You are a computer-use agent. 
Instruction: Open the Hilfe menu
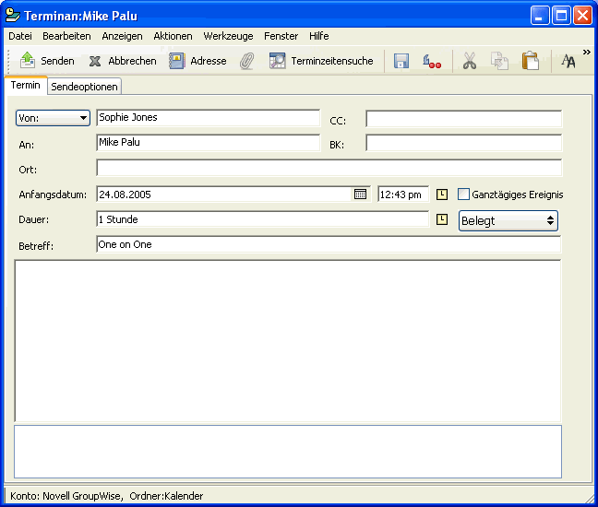pos(318,36)
